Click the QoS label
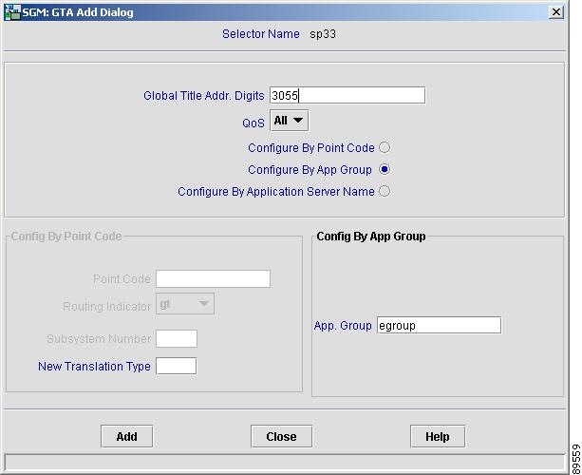 [x=253, y=123]
